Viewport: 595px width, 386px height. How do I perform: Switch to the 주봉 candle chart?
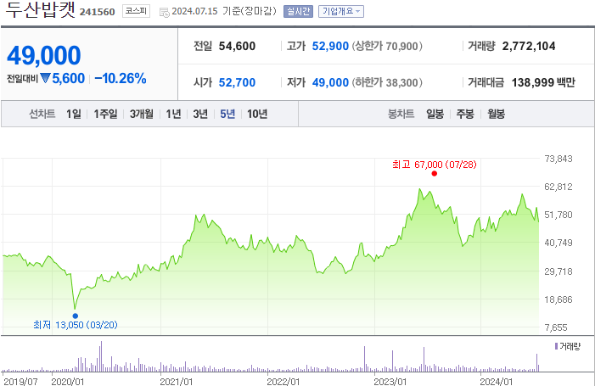point(465,114)
